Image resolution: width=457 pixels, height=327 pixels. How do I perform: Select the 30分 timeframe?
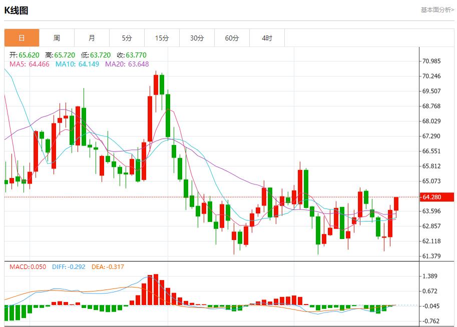click(197, 37)
